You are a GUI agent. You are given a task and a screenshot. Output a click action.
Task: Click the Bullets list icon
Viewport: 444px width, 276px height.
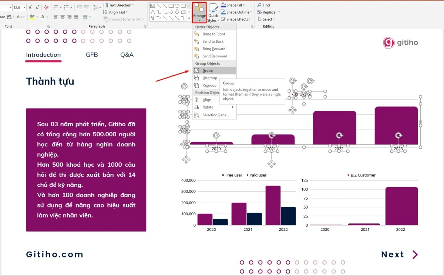pyautogui.click(x=55, y=7)
